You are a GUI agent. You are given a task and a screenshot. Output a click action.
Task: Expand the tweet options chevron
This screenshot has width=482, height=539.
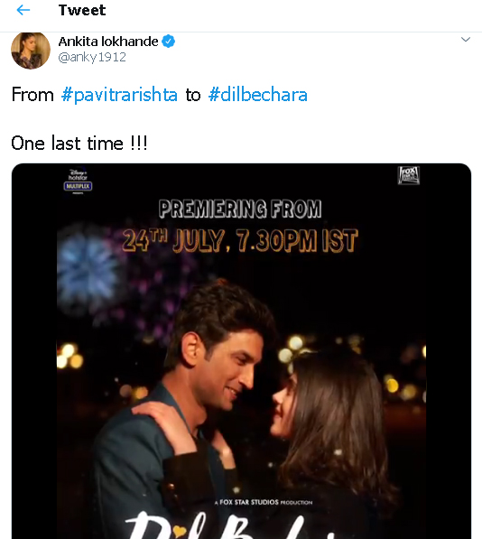(x=466, y=39)
